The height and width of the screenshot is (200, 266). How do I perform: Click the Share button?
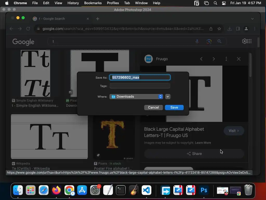(x=194, y=154)
